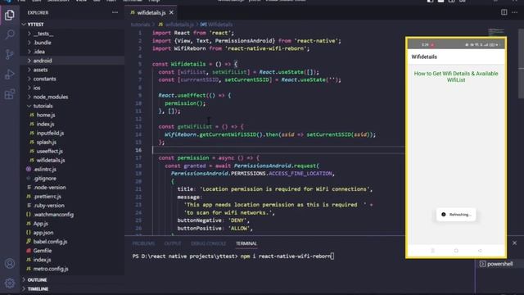This screenshot has width=524, height=295.
Task: Expand the node_modules folder
Action: click(x=72, y=97)
